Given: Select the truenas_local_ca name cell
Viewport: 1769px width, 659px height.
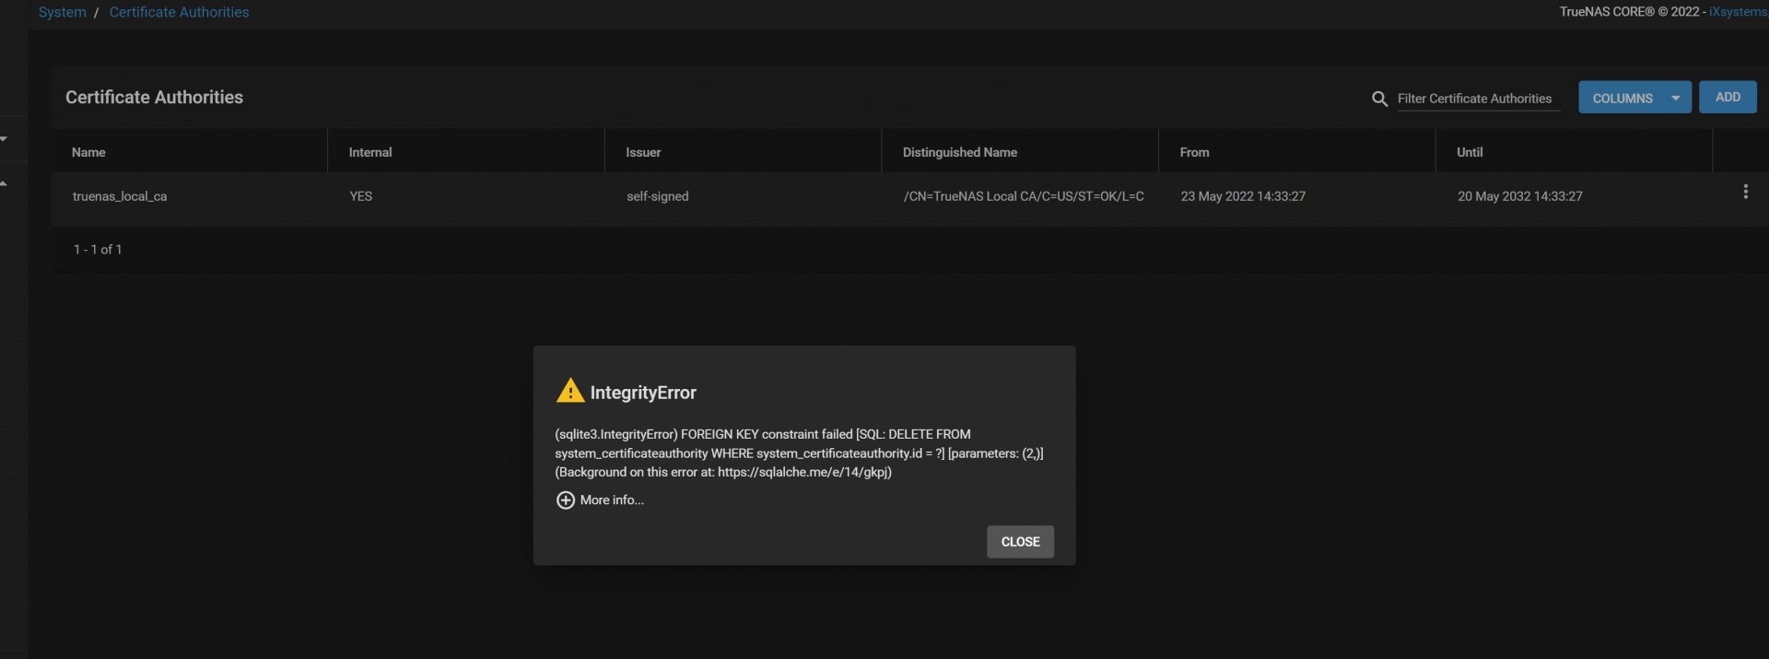Looking at the screenshot, I should [120, 196].
